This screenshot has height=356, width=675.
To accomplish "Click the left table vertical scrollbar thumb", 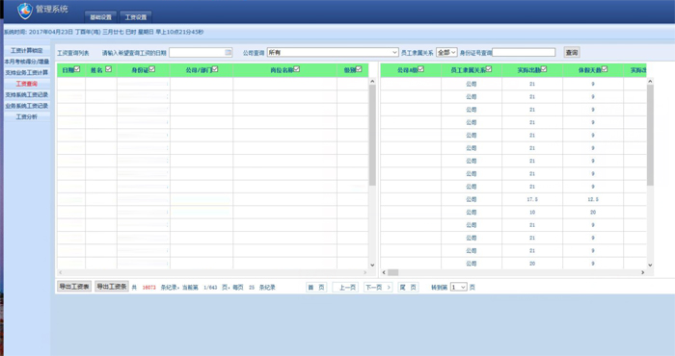I will click(x=372, y=136).
